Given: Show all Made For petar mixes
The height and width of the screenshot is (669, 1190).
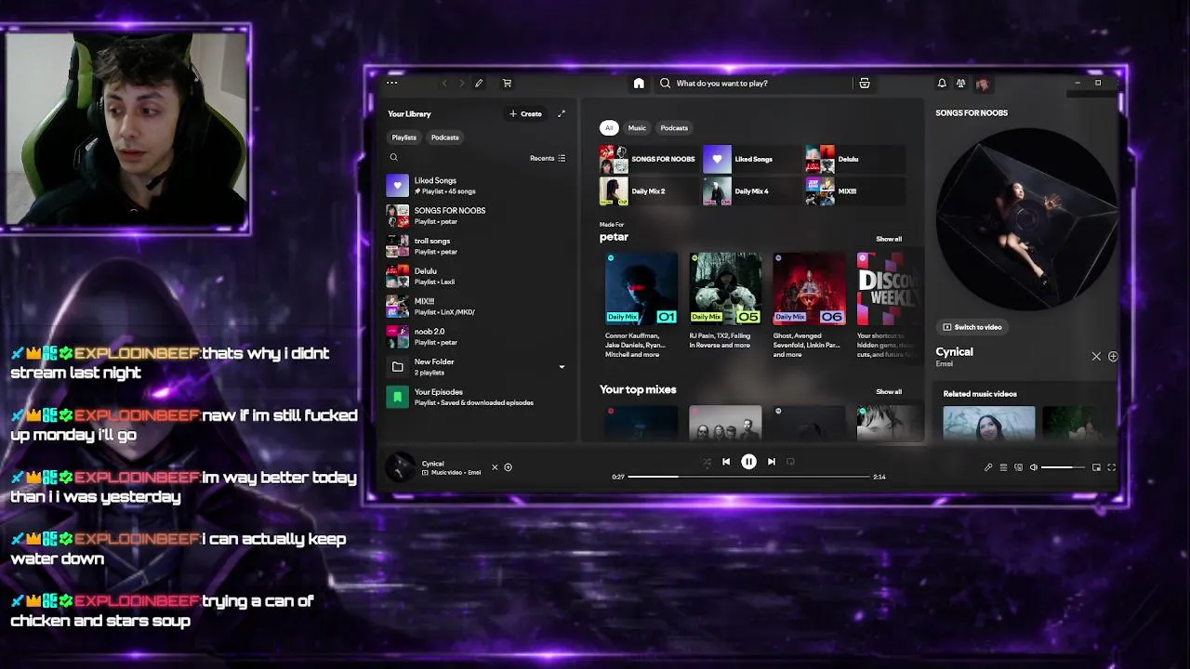Looking at the screenshot, I should click(889, 239).
